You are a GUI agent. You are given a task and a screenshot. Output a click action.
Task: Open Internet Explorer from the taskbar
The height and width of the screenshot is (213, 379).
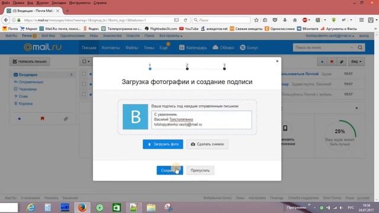tap(31, 208)
